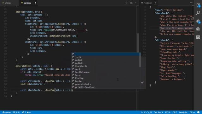Select 'CardDatabase' in suggestions

(x=105, y=72)
